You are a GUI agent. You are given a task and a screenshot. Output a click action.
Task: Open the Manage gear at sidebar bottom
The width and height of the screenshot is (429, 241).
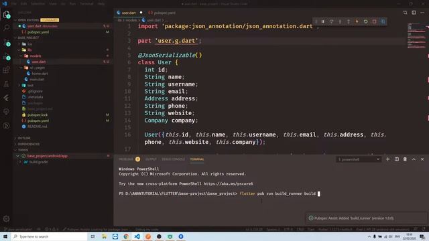coord(6,219)
